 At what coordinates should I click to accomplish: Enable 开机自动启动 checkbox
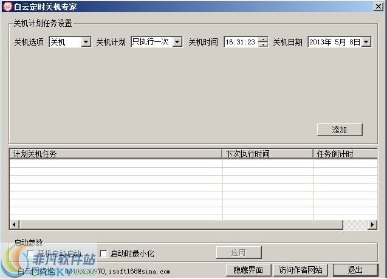[x=30, y=253]
